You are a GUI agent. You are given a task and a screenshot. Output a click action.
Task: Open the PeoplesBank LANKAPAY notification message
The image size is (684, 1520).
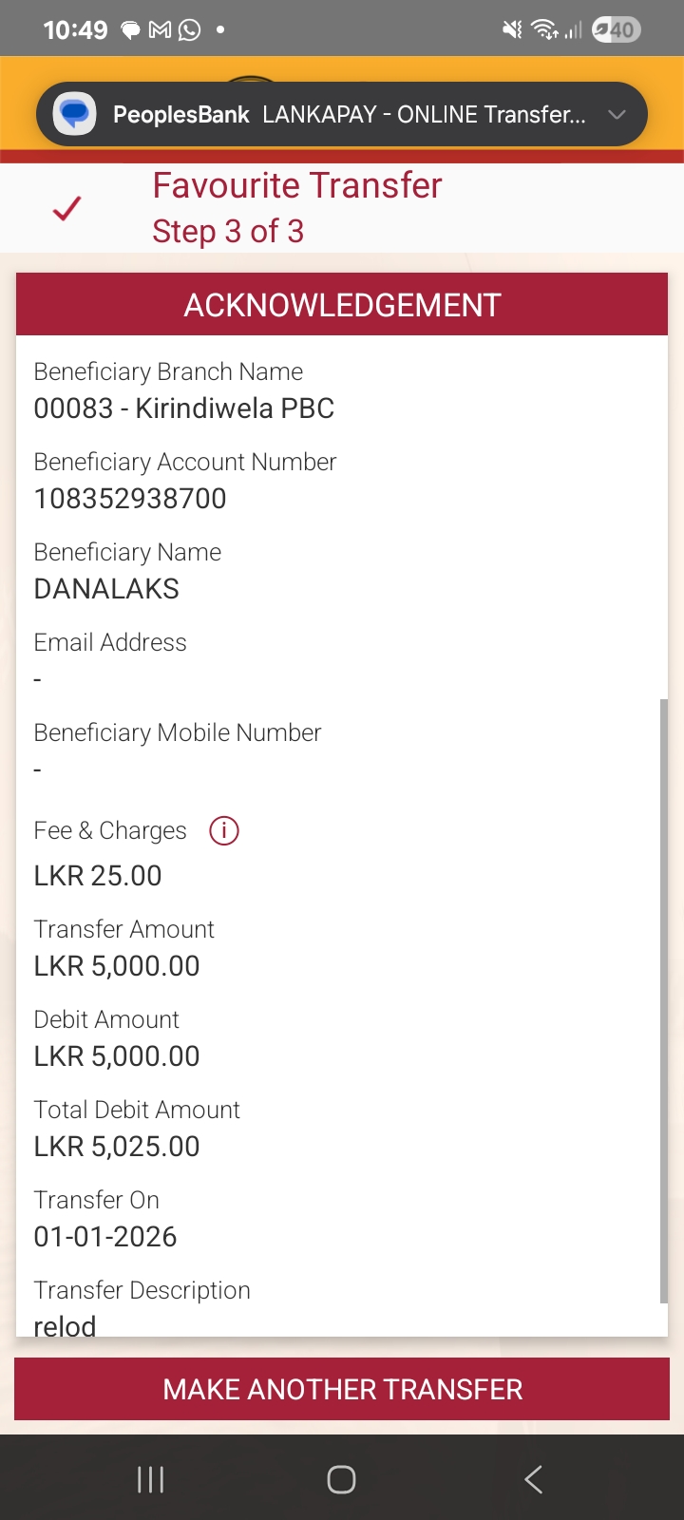[x=349, y=115]
